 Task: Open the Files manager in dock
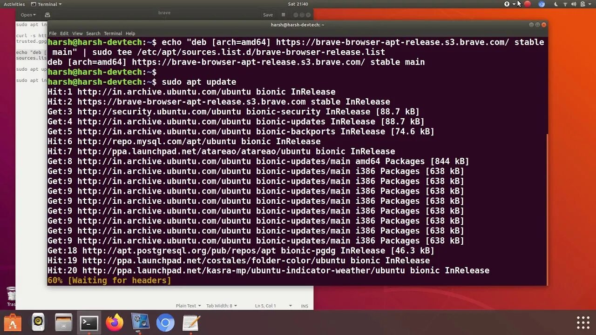(x=63, y=323)
